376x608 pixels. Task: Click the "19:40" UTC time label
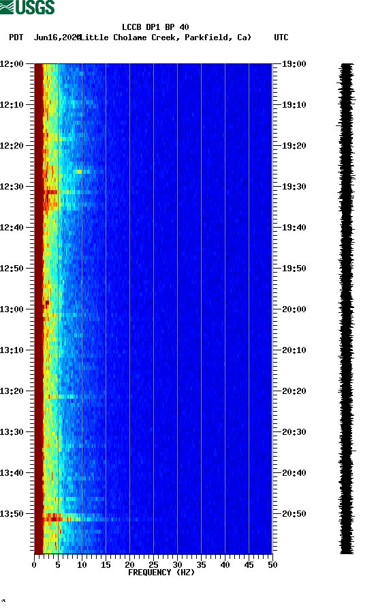point(294,228)
